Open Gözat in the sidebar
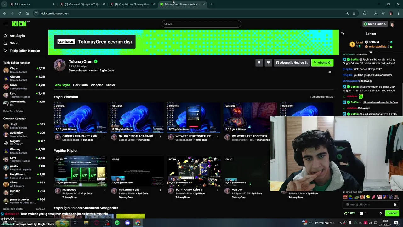The height and width of the screenshot is (227, 403). (x=14, y=43)
